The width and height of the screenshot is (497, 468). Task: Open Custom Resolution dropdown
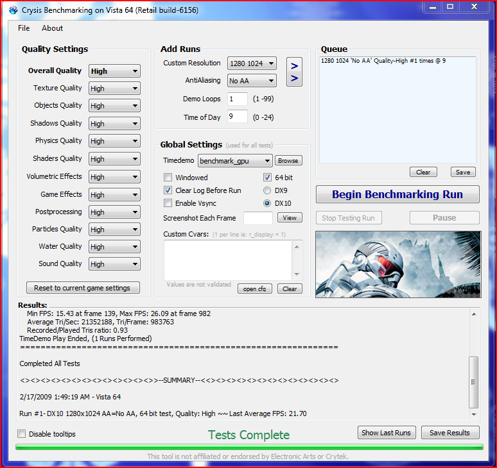point(252,63)
